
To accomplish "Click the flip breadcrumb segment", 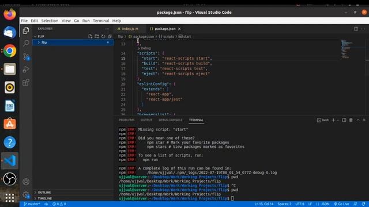I will click(x=121, y=37).
